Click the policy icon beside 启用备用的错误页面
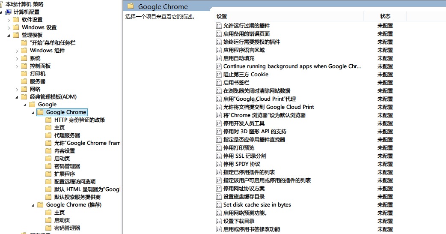 click(219, 34)
